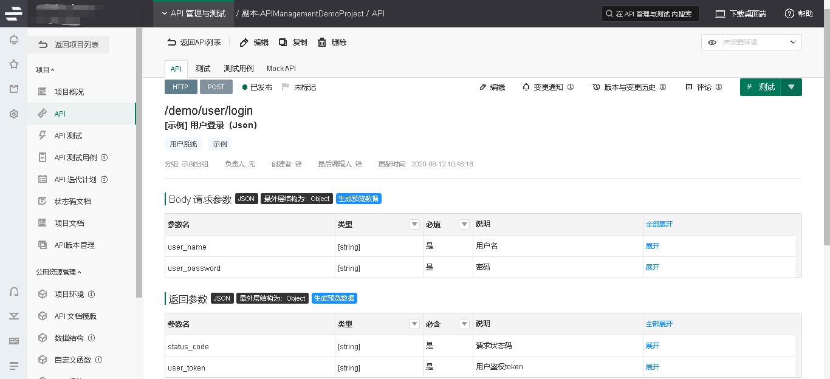Switch to the 测试用例 tab
This screenshot has height=379, width=830.
(x=238, y=69)
